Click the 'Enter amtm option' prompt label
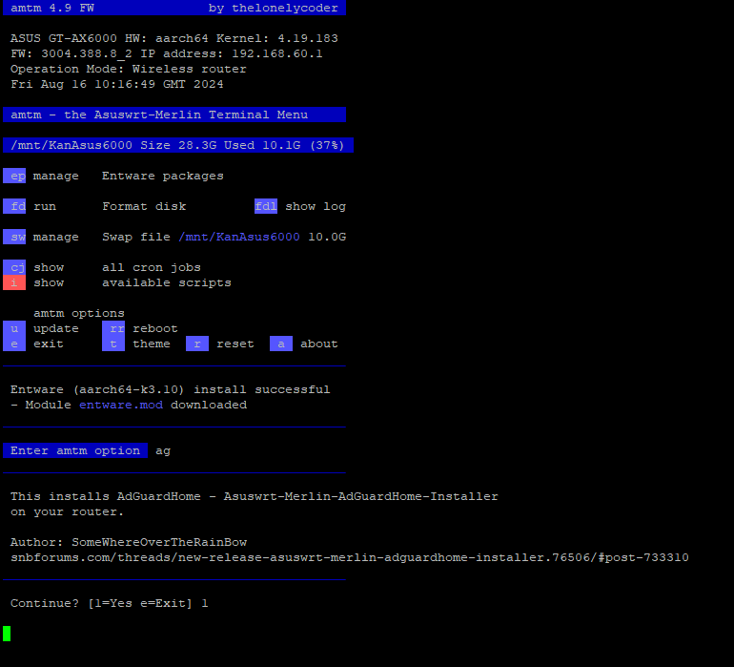The image size is (734, 667). 75,450
